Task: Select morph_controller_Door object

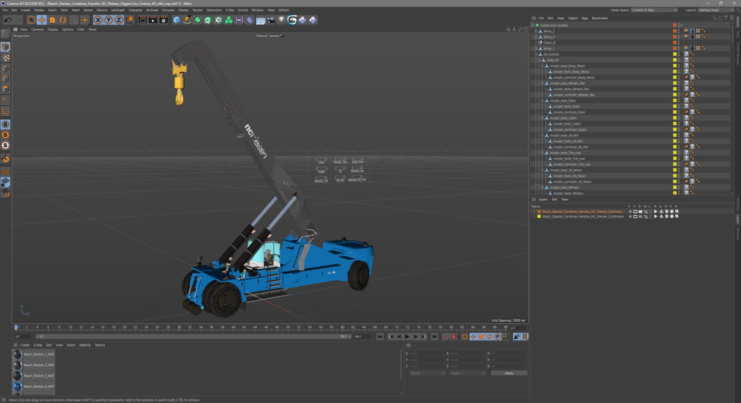Action: (x=569, y=112)
